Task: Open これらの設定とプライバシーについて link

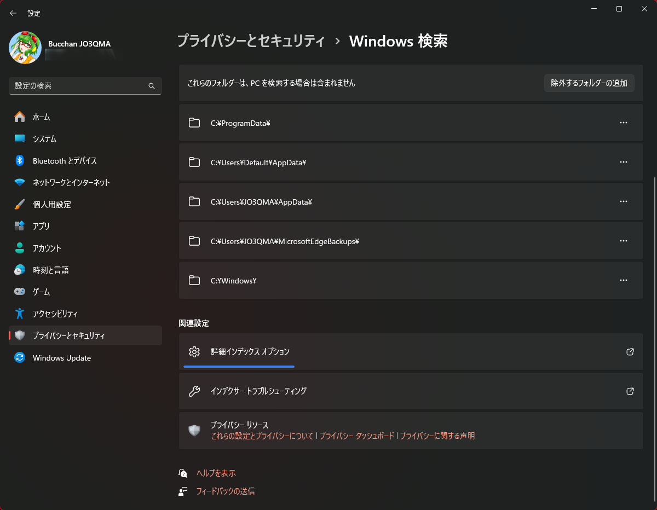Action: (262, 436)
